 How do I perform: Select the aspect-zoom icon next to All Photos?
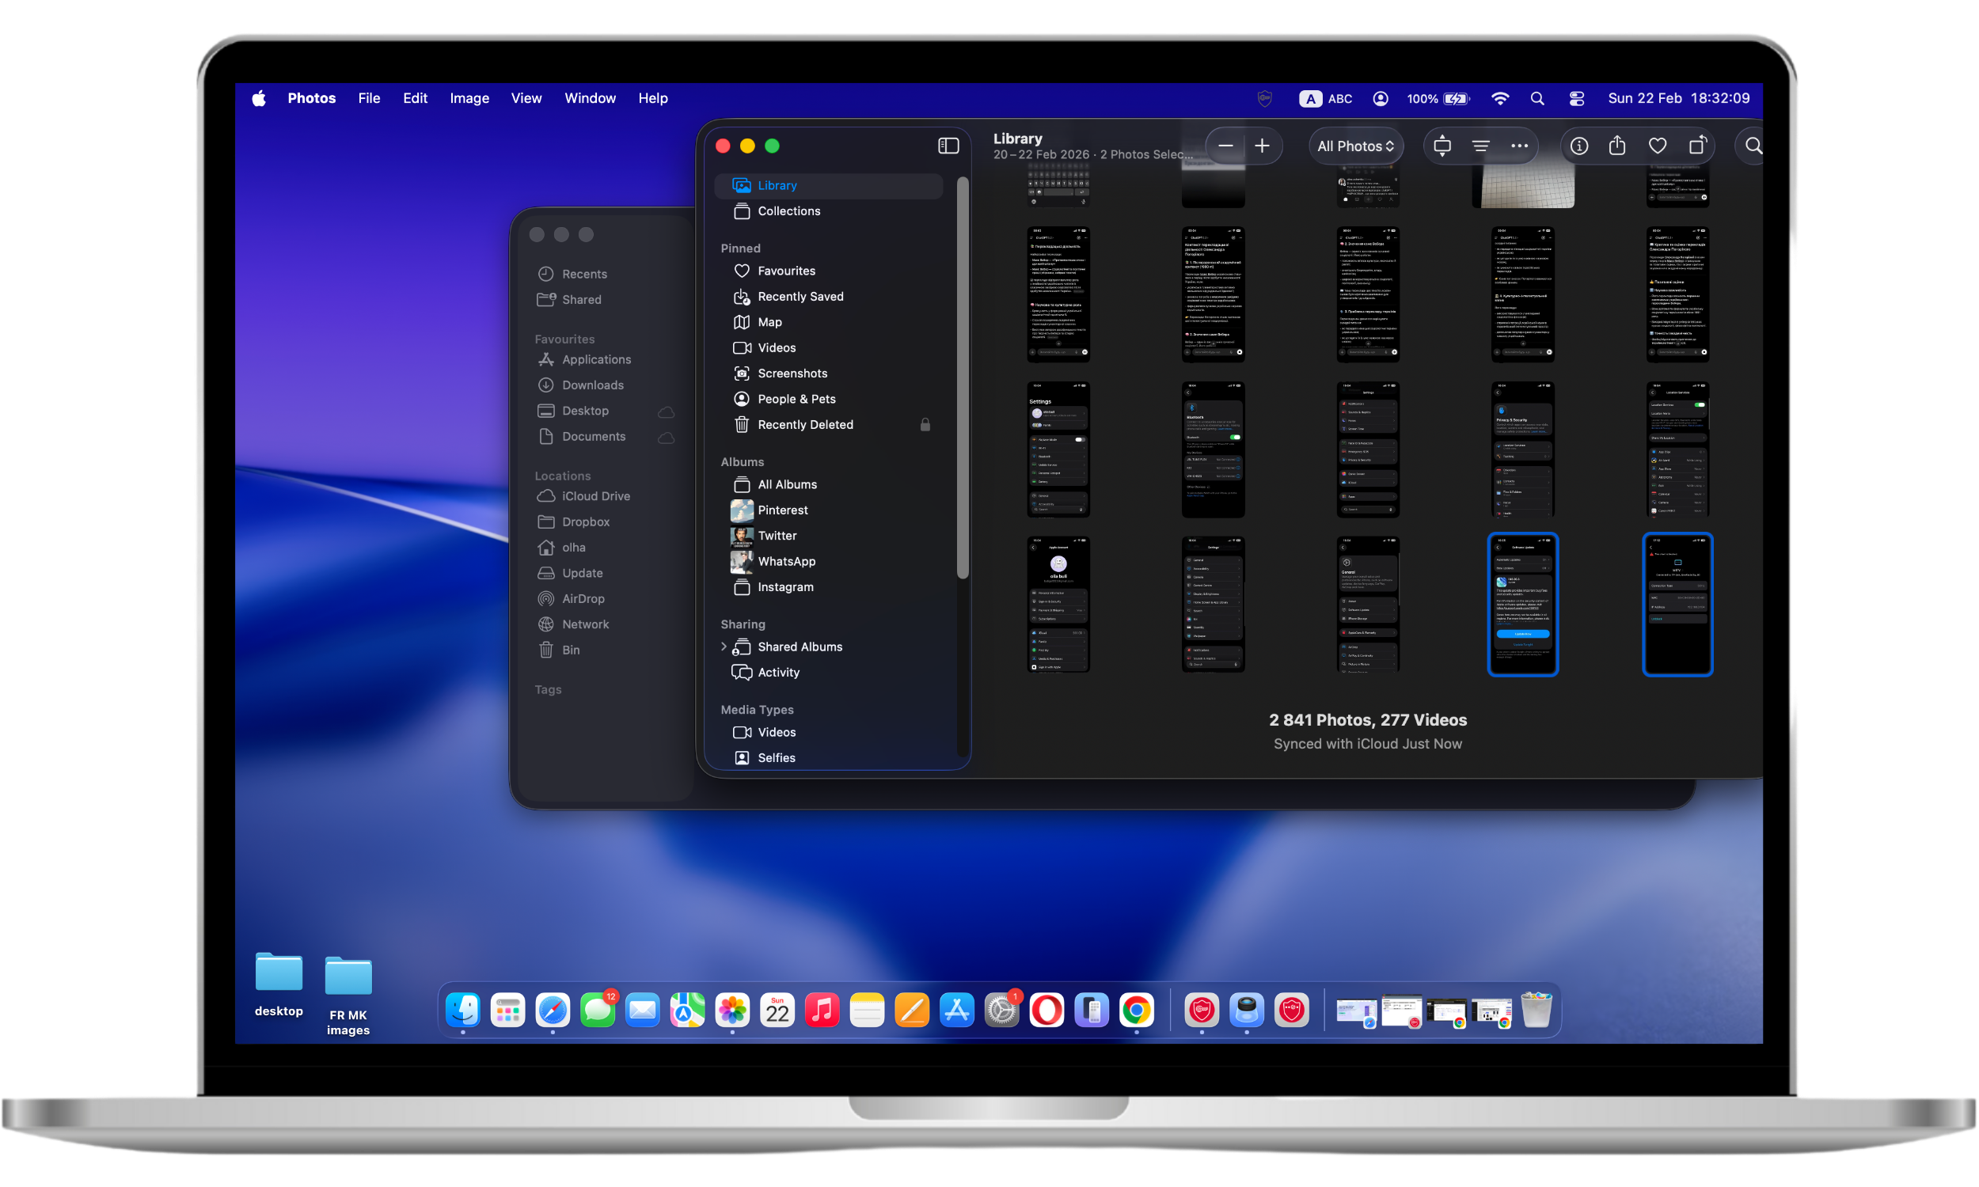[1442, 146]
